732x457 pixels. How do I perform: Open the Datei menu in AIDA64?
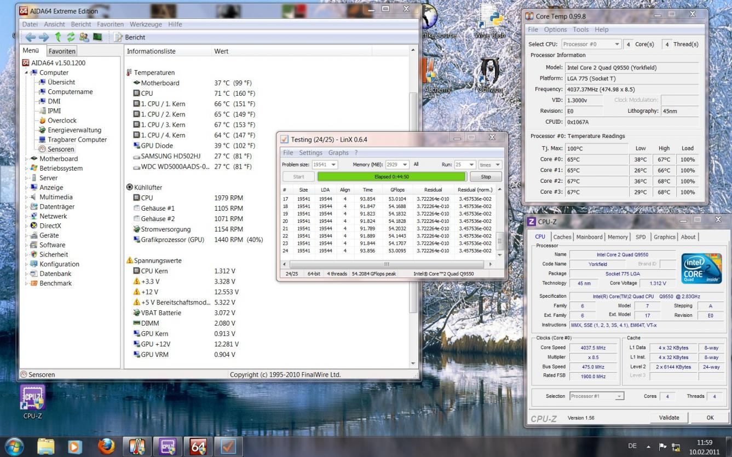31,24
